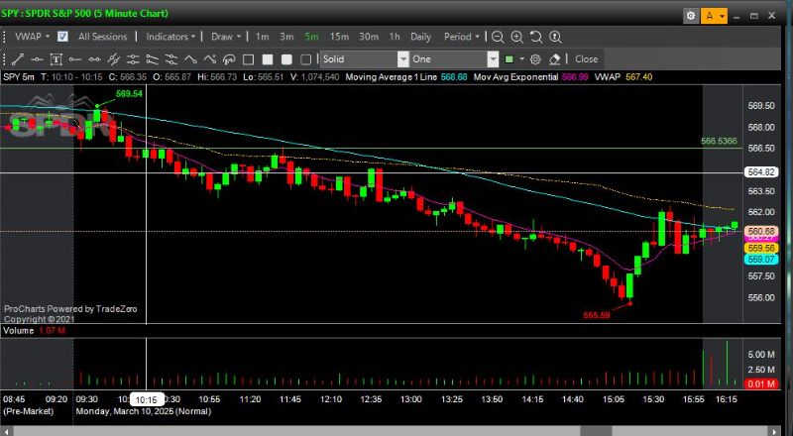Click the 569.54 high price annotation

click(129, 93)
